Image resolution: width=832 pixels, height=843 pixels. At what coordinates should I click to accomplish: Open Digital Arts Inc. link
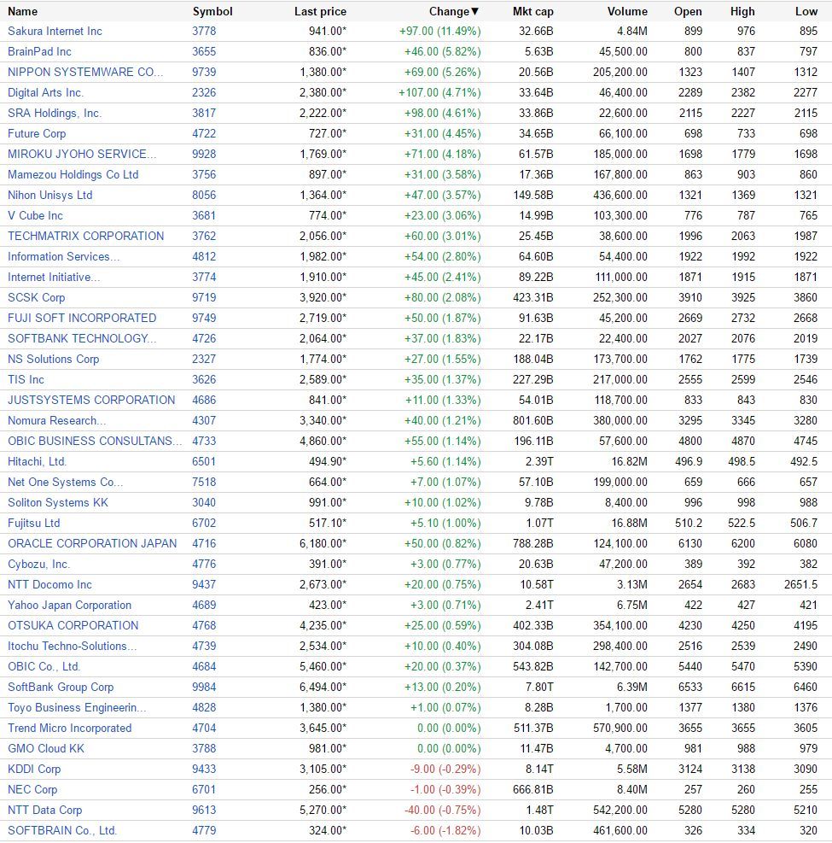point(46,92)
